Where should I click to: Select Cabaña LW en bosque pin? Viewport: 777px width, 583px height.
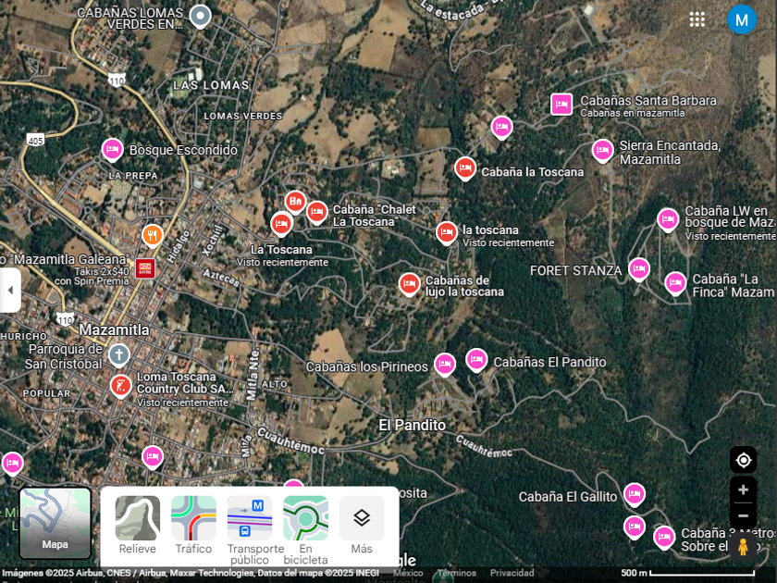point(668,219)
